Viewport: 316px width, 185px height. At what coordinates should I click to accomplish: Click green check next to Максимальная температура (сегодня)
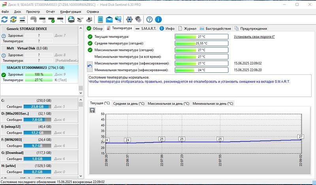click(x=90, y=50)
